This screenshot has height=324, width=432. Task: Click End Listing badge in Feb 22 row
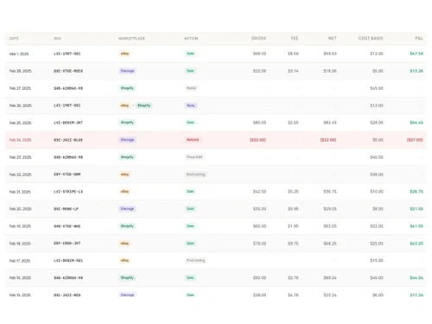(x=195, y=175)
